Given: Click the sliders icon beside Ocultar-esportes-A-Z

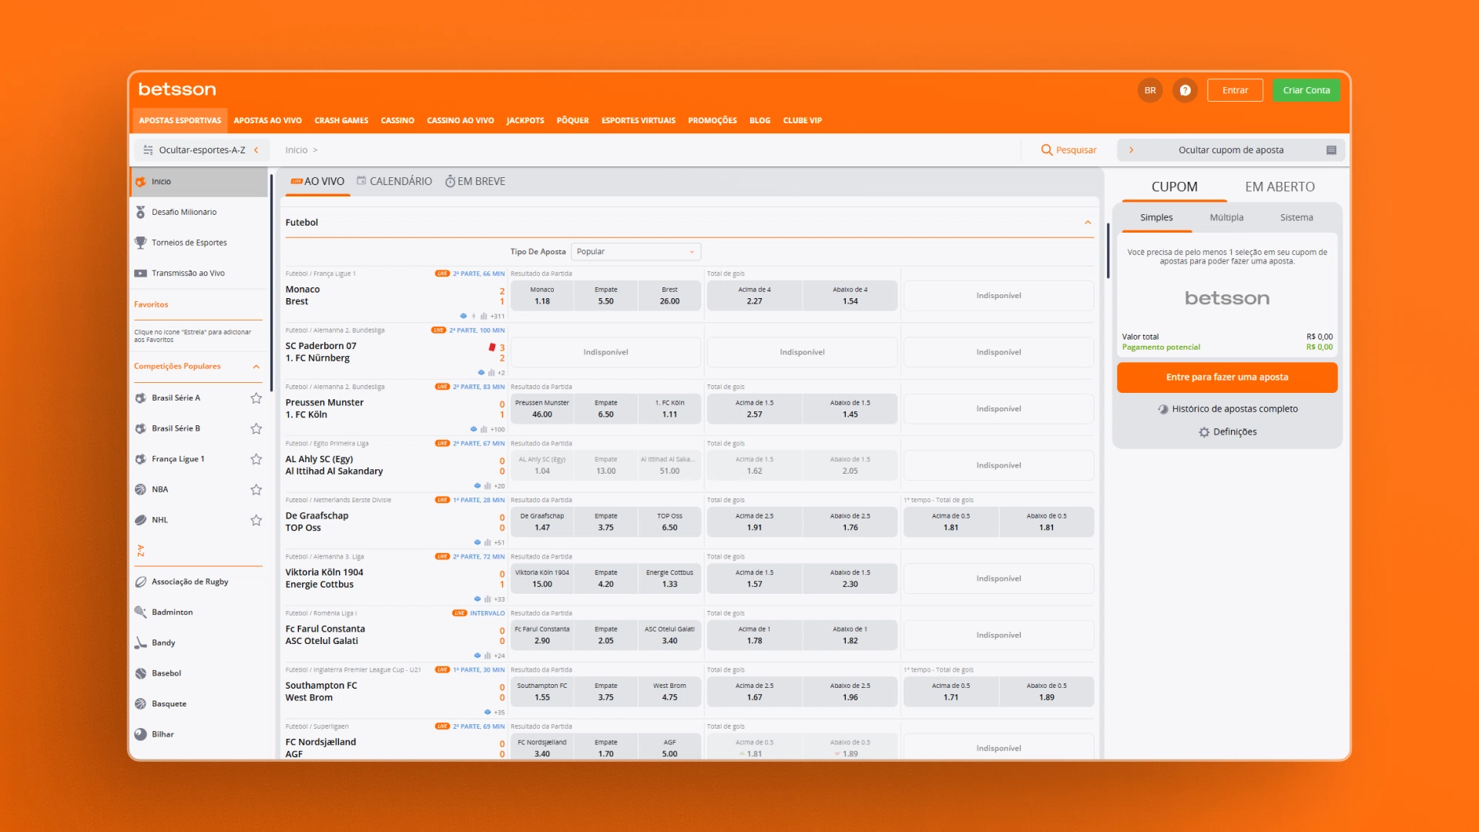Looking at the screenshot, I should (x=148, y=150).
